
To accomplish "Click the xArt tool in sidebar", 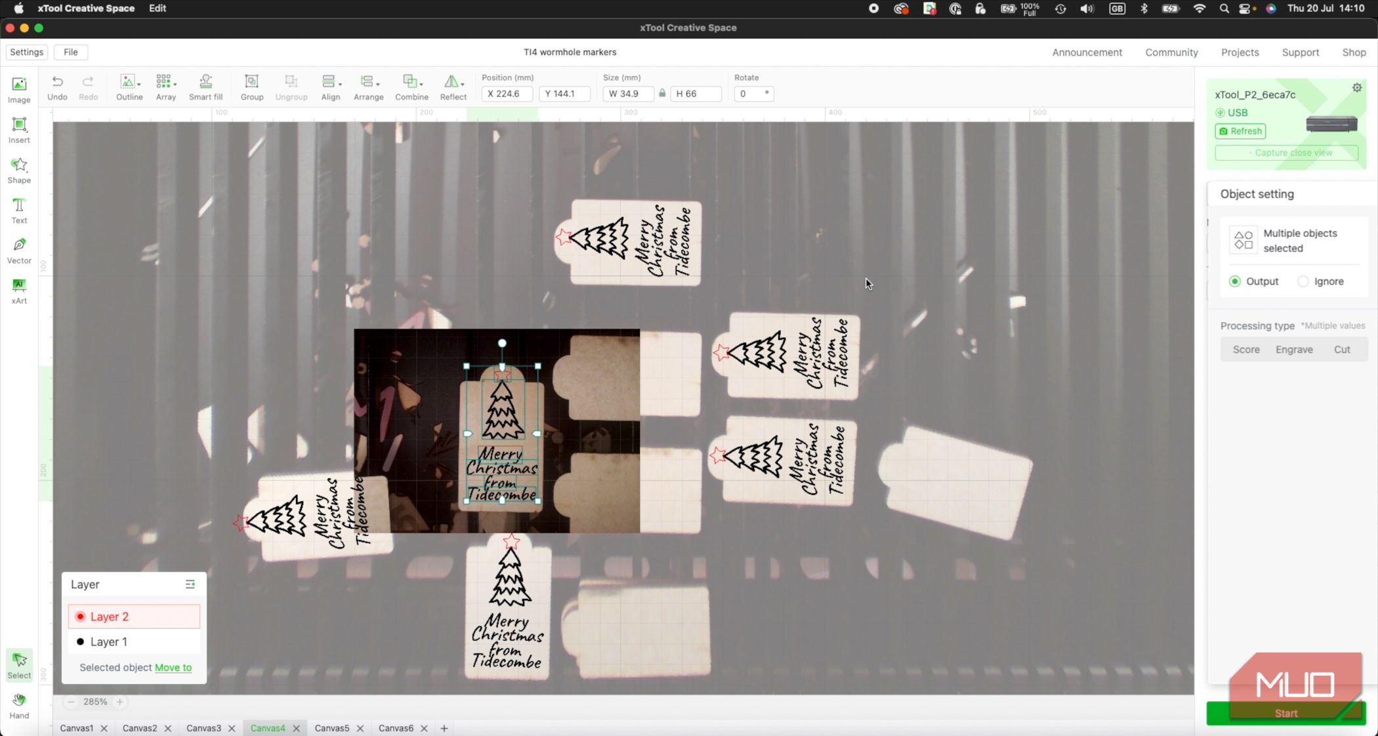I will (x=19, y=291).
